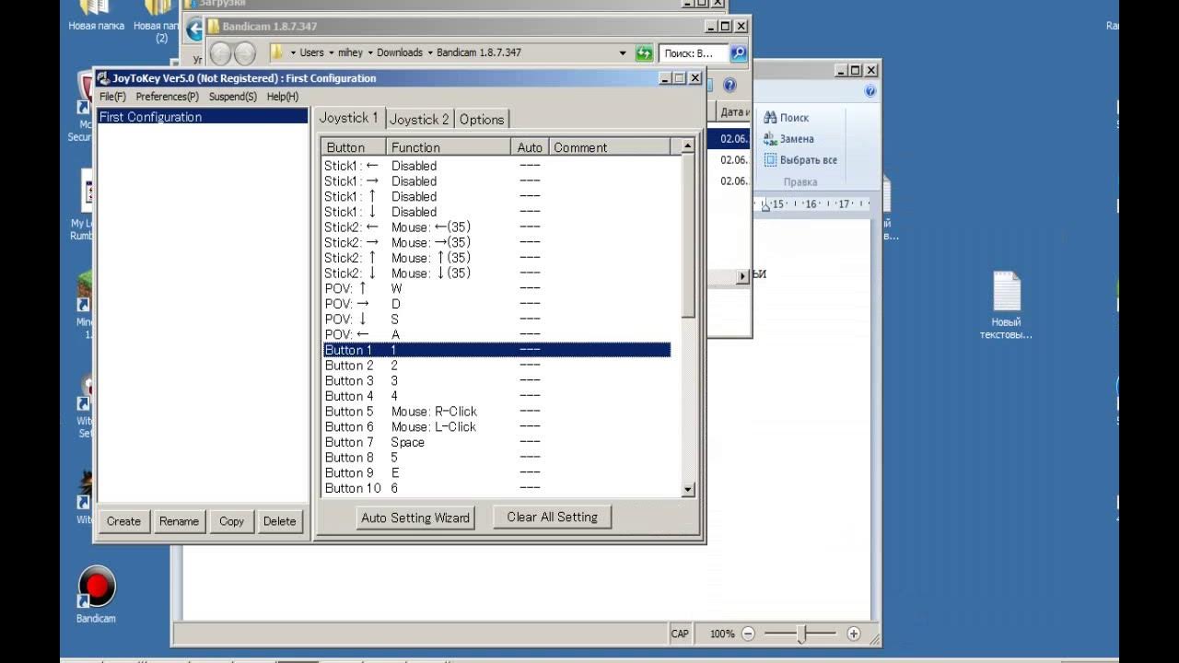Image resolution: width=1179 pixels, height=663 pixels.
Task: Click the search magnifier icon in Explorer
Action: point(738,53)
